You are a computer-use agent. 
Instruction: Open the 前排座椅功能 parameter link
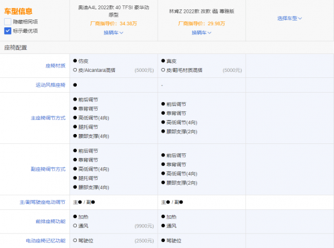coord(51,221)
